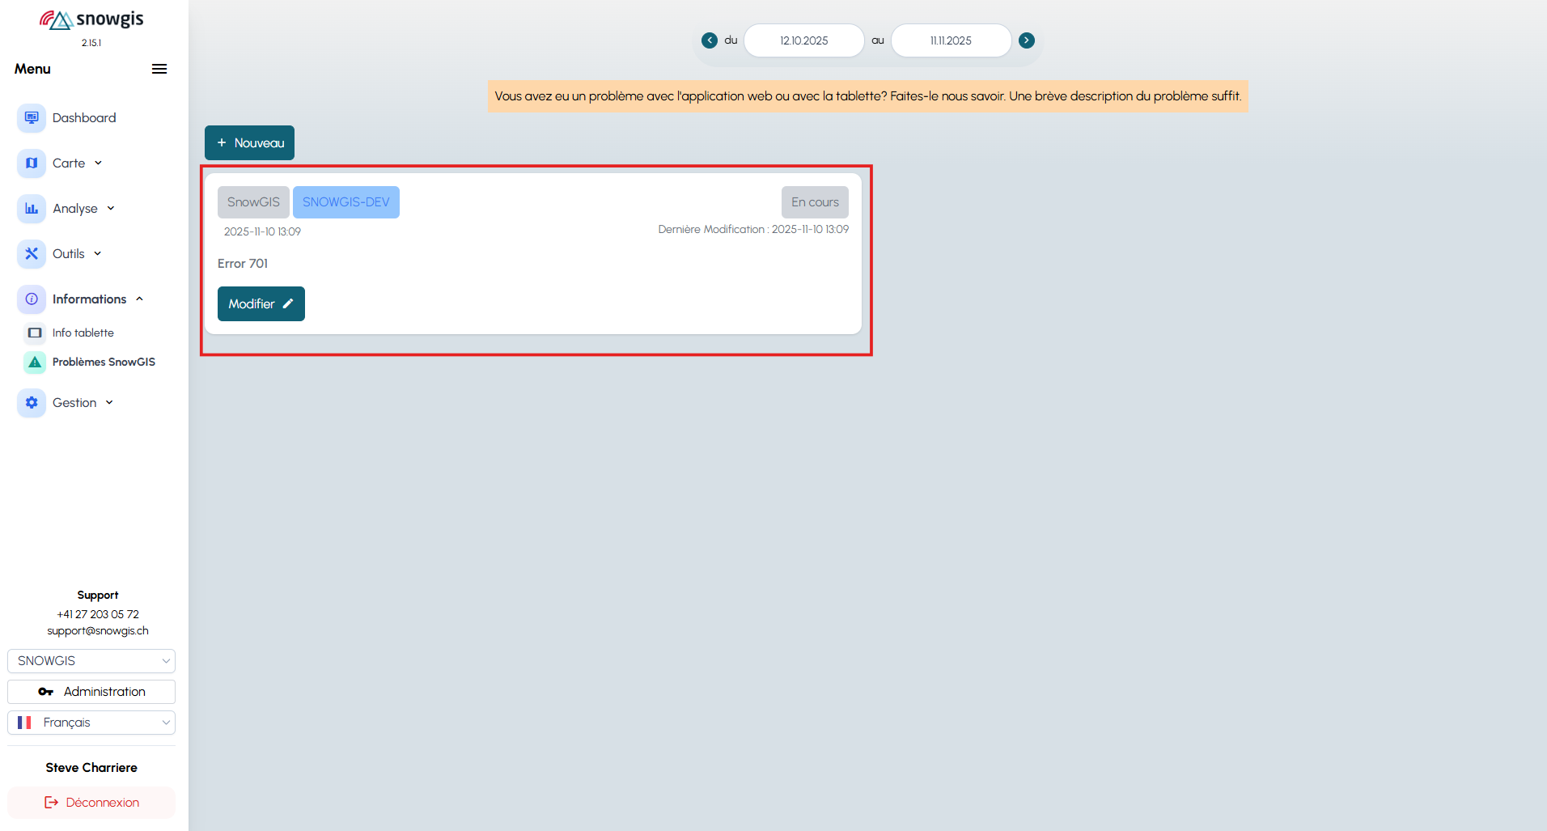Click the Outils tools icon
The height and width of the screenshot is (831, 1547).
[x=32, y=254]
